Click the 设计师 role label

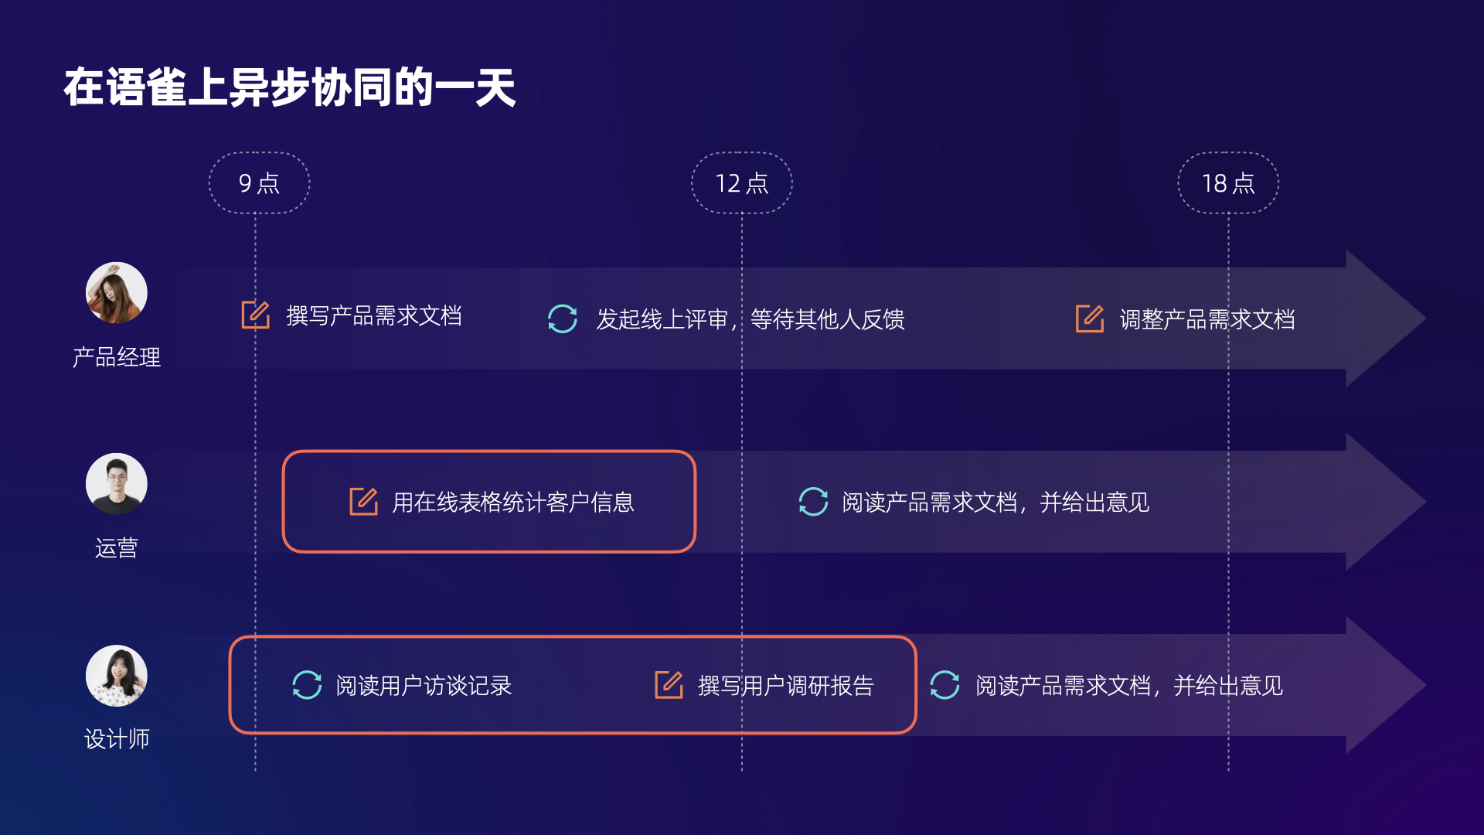pyautogui.click(x=116, y=738)
